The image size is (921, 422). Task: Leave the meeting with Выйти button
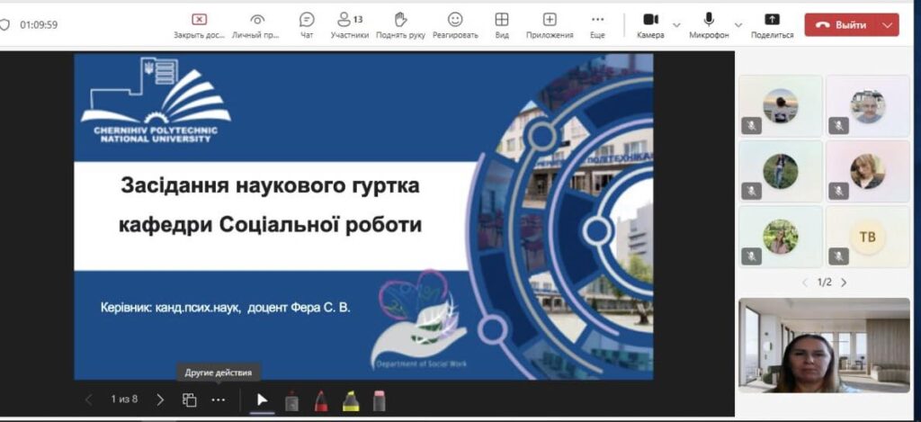tap(841, 25)
